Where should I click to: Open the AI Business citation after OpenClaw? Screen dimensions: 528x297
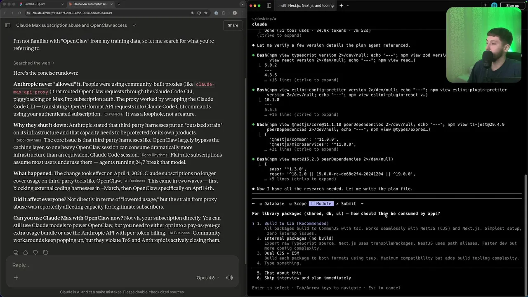click(x=135, y=181)
